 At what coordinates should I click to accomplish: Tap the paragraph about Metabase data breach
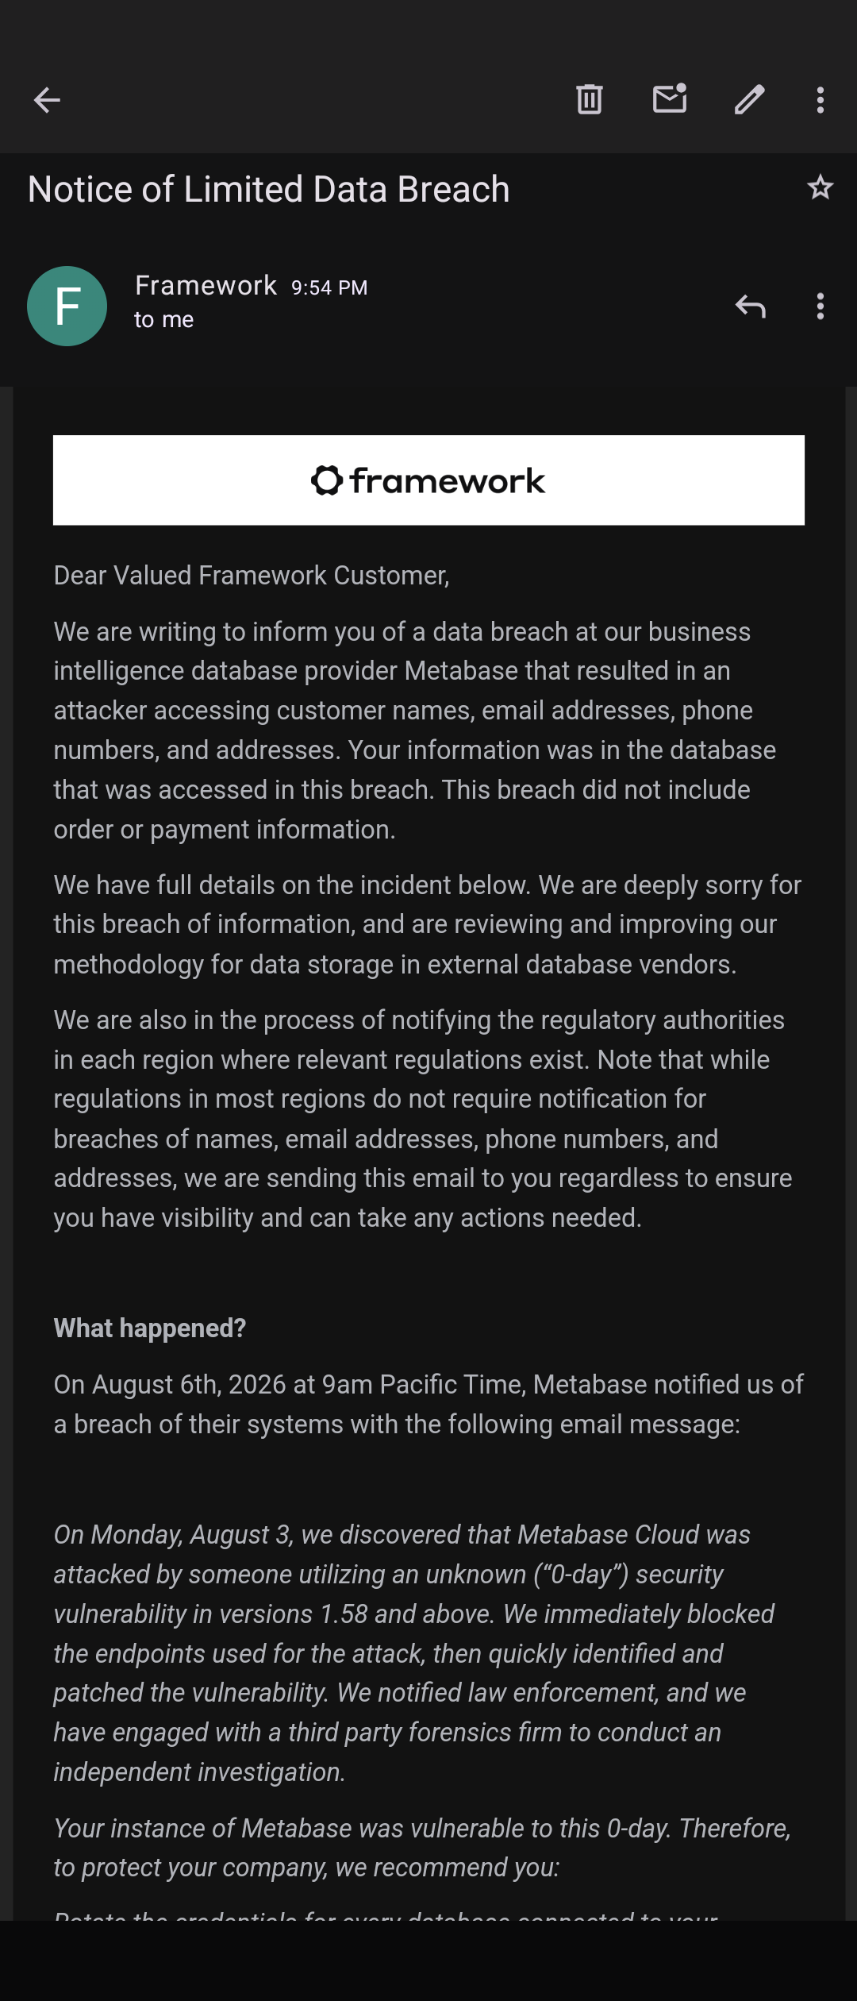[x=415, y=730]
